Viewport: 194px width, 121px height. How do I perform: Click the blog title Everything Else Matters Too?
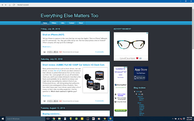coord(69,16)
